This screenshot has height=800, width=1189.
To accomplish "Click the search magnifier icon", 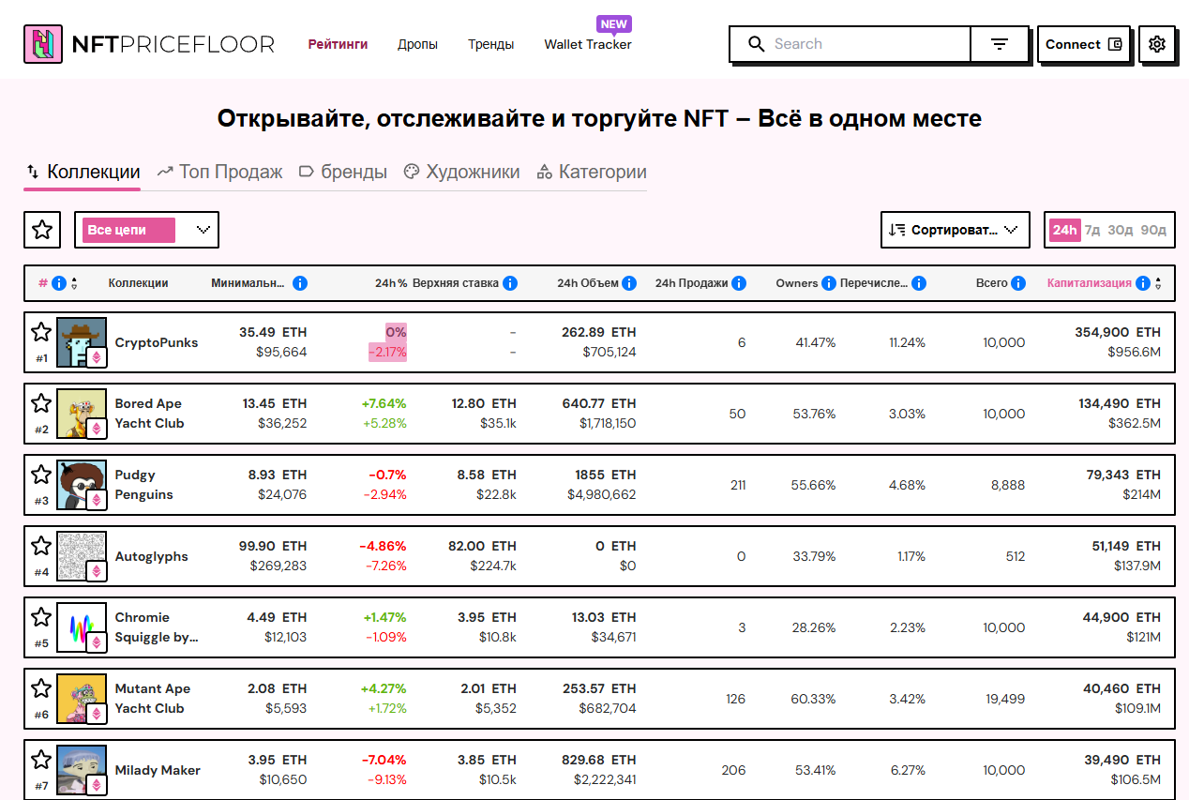I will 756,44.
